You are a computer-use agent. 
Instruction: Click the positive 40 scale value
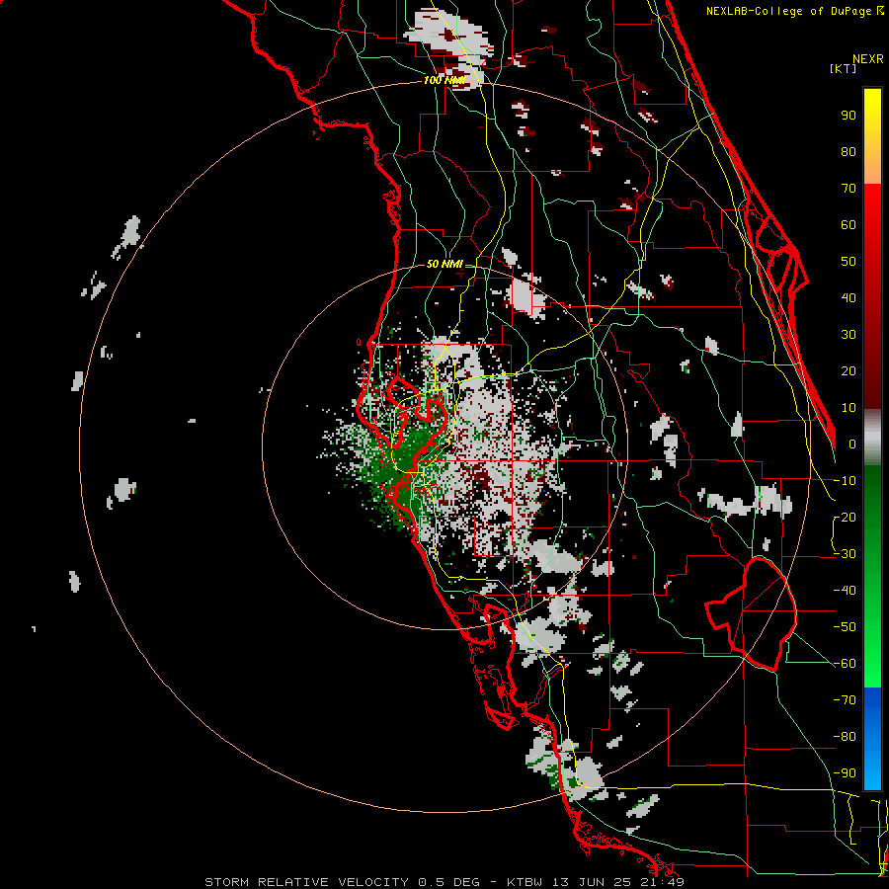pyautogui.click(x=849, y=297)
